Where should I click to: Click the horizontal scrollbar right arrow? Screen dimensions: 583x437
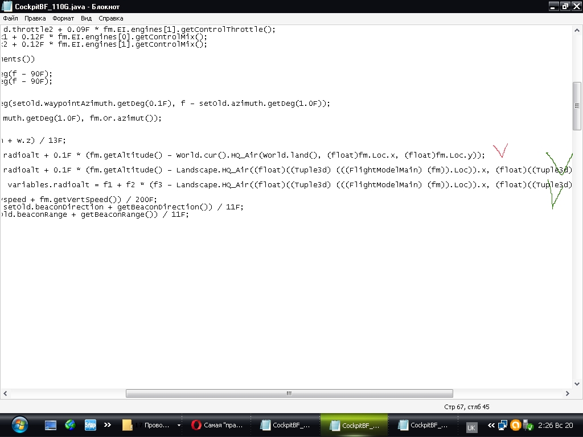coord(568,393)
